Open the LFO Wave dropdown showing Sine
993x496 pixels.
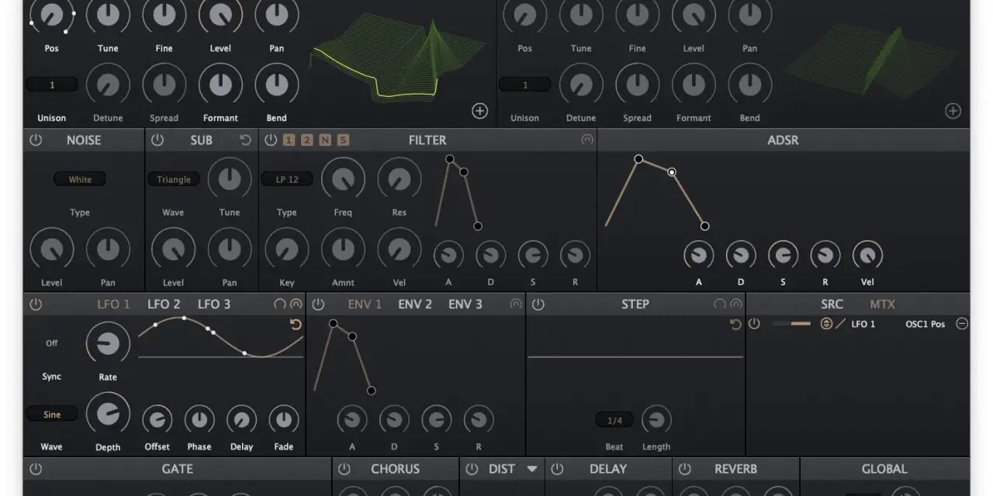(x=52, y=414)
